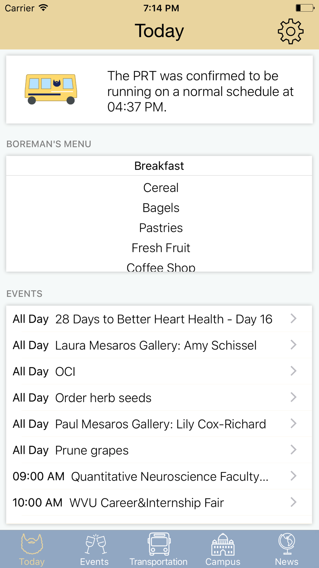Open the Order herb seeds event
The width and height of the screenshot is (319, 568).
click(159, 397)
